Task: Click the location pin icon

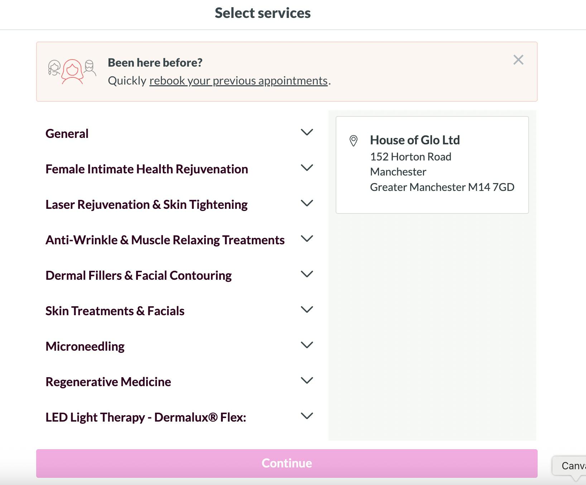Action: (x=354, y=141)
